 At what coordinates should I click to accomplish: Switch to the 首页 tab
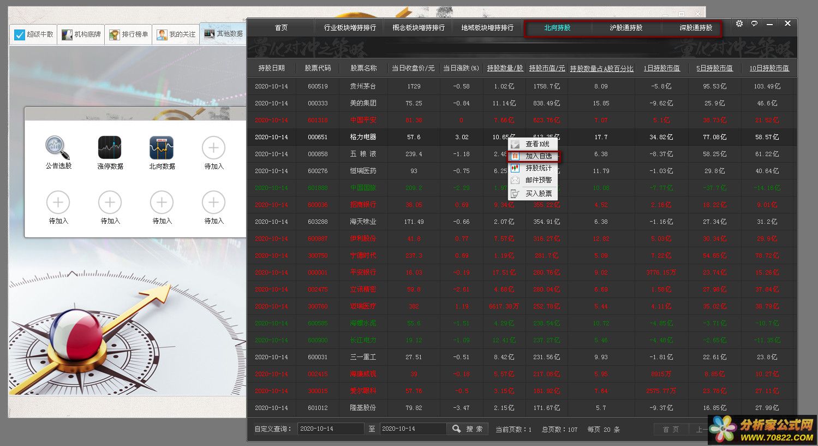(x=281, y=27)
